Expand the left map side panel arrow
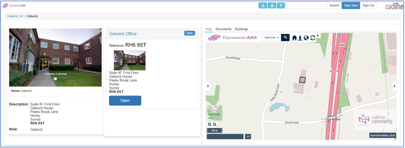 (208, 86)
